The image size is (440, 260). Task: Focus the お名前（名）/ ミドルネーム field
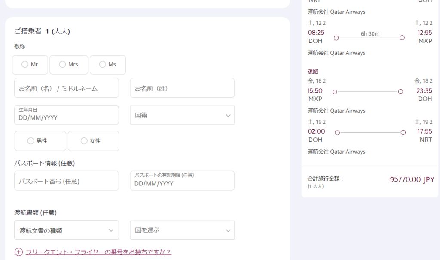tap(66, 88)
